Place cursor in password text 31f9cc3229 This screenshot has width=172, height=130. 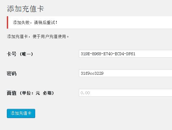coord(92,73)
